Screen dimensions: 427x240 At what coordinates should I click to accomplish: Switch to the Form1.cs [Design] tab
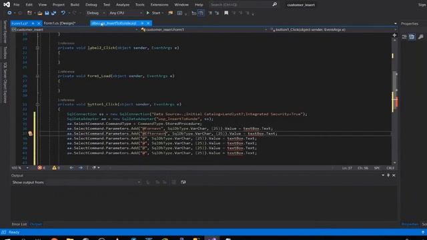point(59,23)
